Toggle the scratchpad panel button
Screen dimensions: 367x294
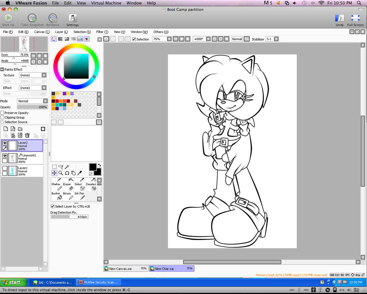click(87, 39)
